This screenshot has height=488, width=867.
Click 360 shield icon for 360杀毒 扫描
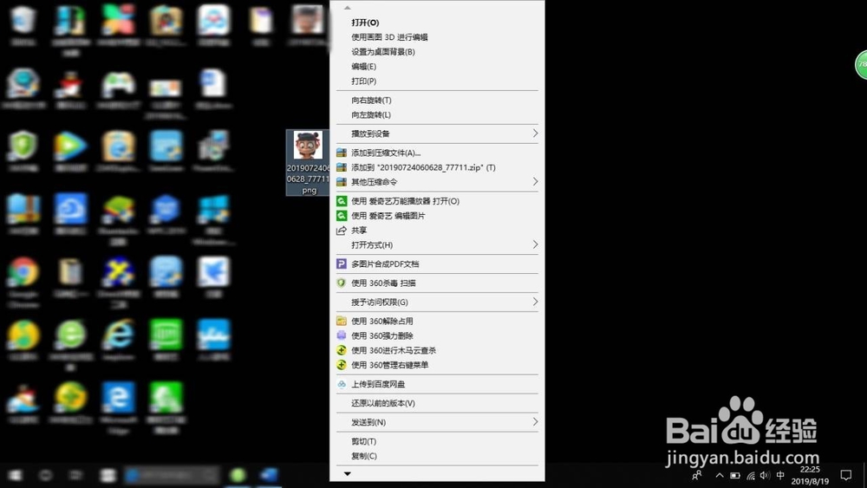point(342,283)
